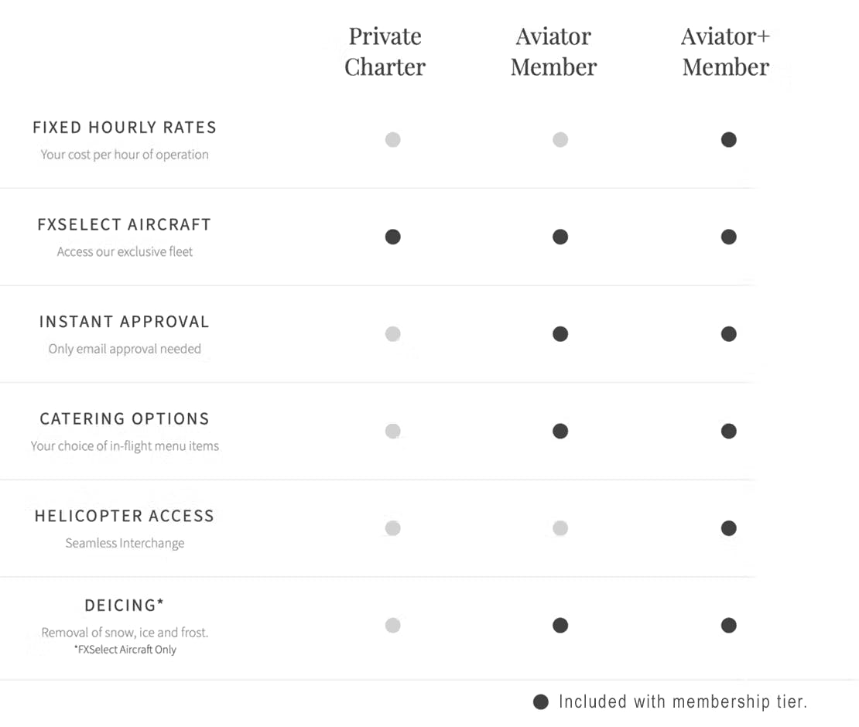Click the Fixed Hourly Rates heading
Screen dimensions: 859x727
click(x=125, y=128)
